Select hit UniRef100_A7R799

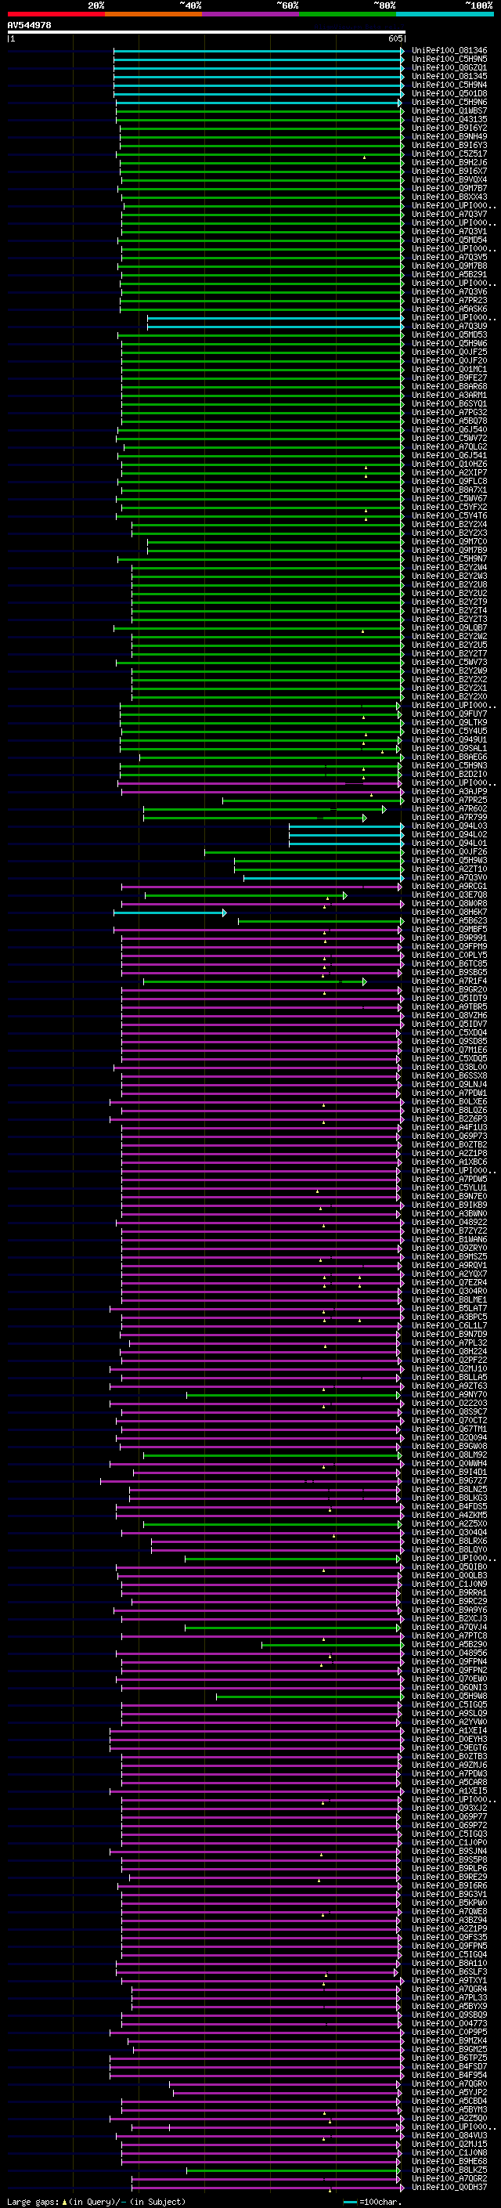click(449, 817)
